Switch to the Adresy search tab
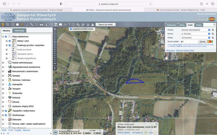Viewport: 217px width, 135px height. [x=182, y=25]
